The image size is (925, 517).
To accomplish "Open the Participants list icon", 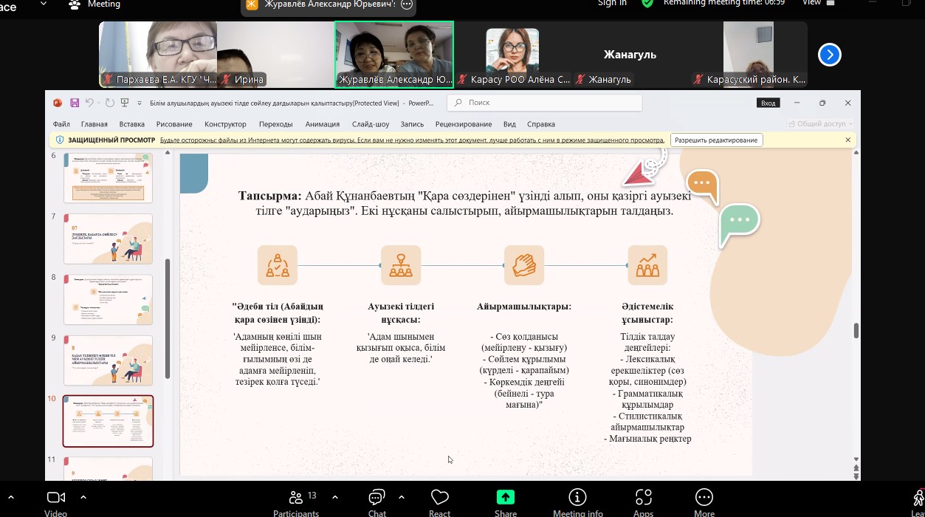I will [296, 497].
